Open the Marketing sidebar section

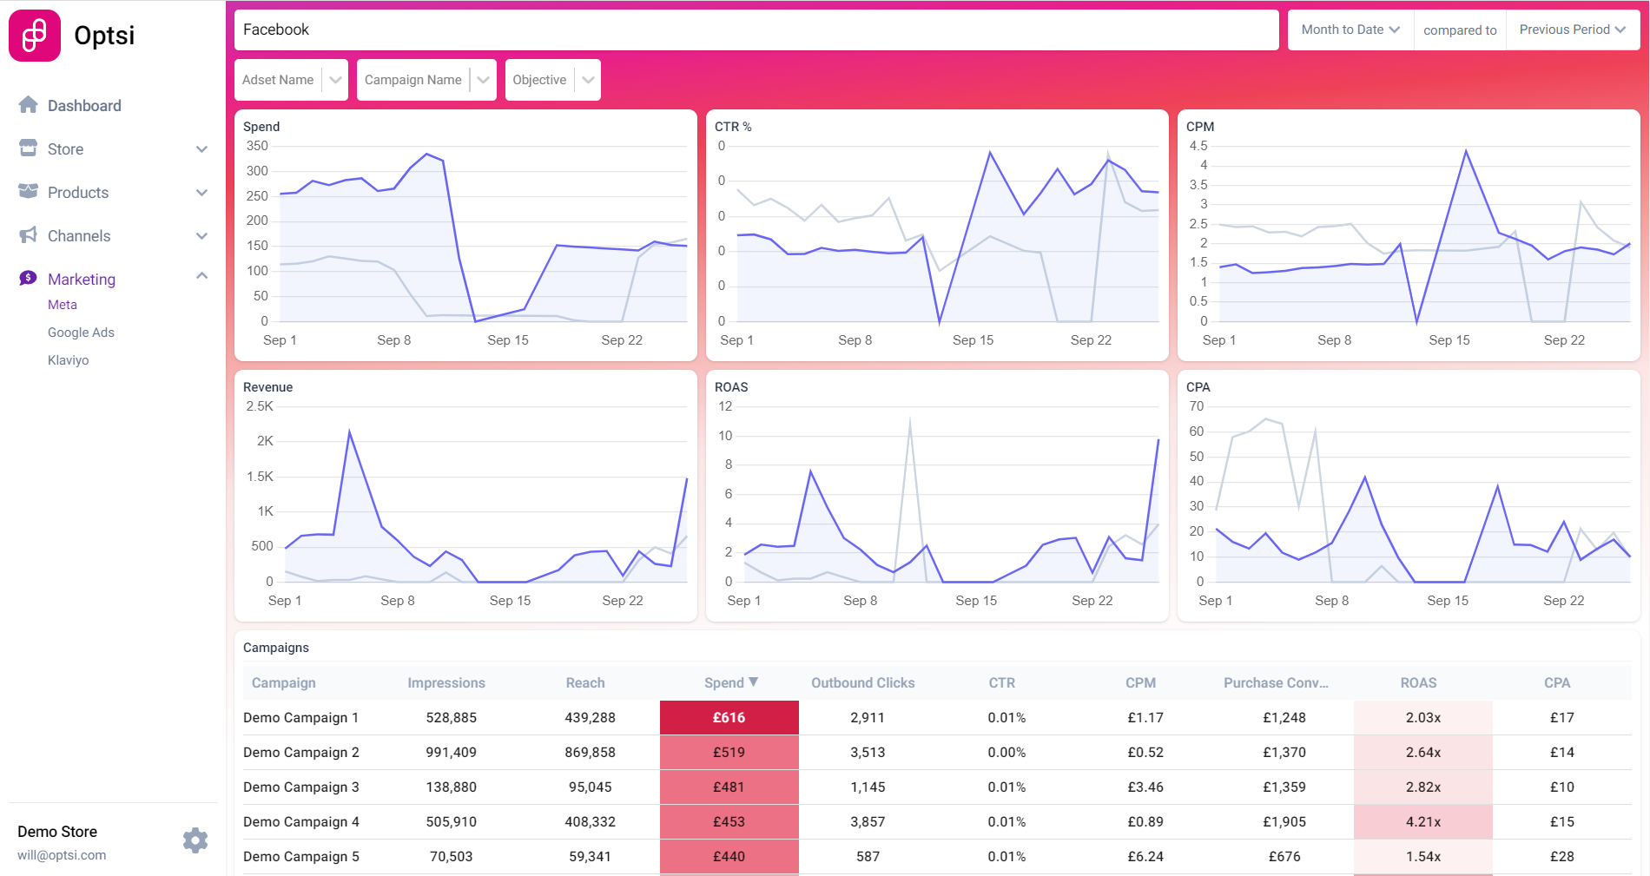coord(82,280)
